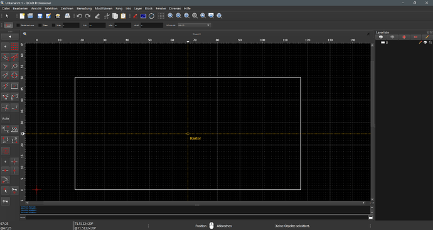
Task: Click the Paste clipboard icon
Action: pos(123,16)
